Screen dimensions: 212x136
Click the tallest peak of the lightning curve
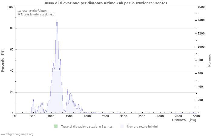tap(57, 20)
